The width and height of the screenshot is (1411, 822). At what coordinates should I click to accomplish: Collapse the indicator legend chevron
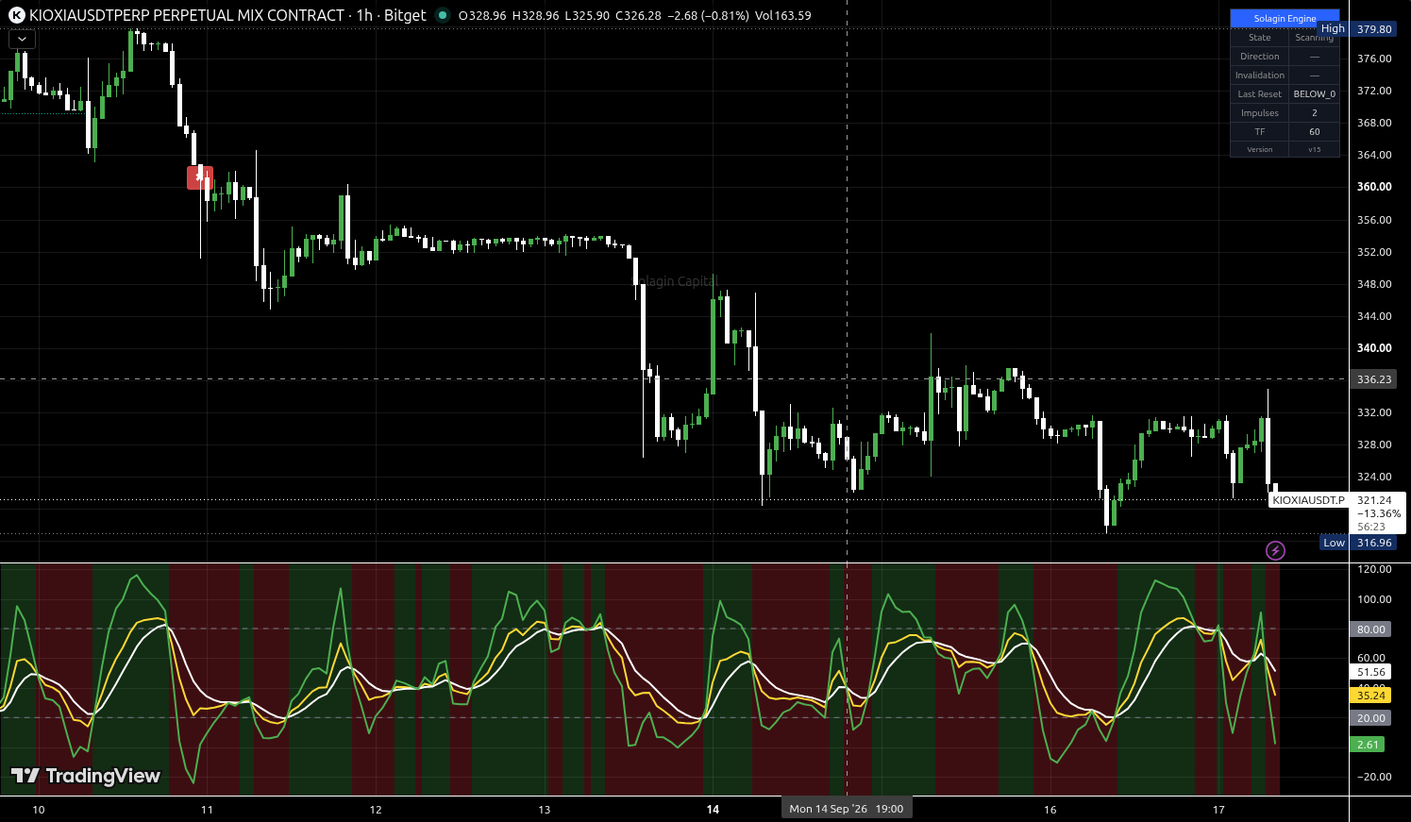[22, 40]
